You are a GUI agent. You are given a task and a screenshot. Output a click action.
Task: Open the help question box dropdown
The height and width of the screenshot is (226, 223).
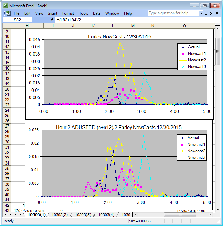(x=201, y=13)
